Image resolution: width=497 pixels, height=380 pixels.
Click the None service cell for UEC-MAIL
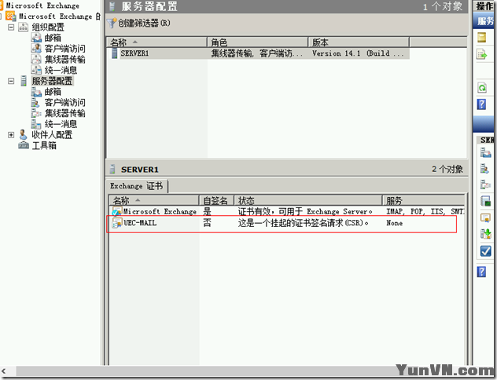395,223
